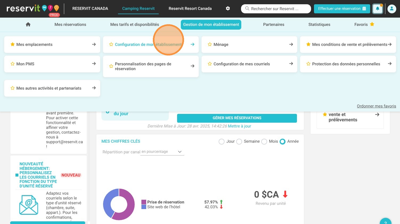Click the 57.97% value
This screenshot has height=224, width=400.
(211, 202)
